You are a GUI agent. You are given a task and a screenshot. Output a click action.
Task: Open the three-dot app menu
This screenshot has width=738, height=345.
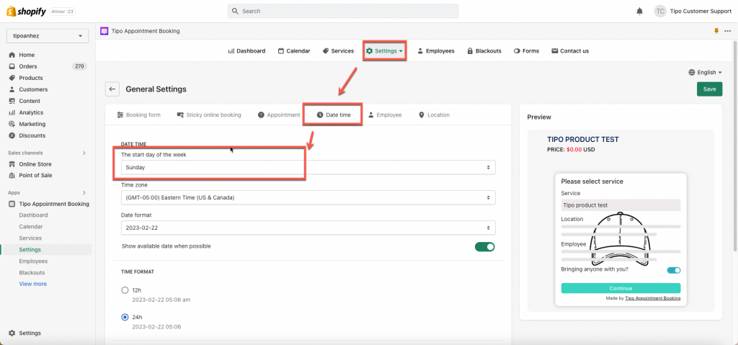pos(728,31)
